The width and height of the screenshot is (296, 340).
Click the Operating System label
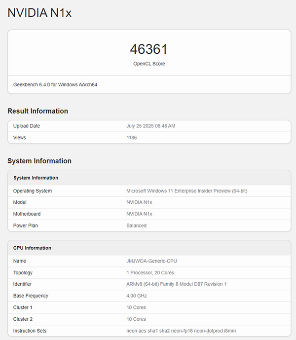(x=33, y=191)
